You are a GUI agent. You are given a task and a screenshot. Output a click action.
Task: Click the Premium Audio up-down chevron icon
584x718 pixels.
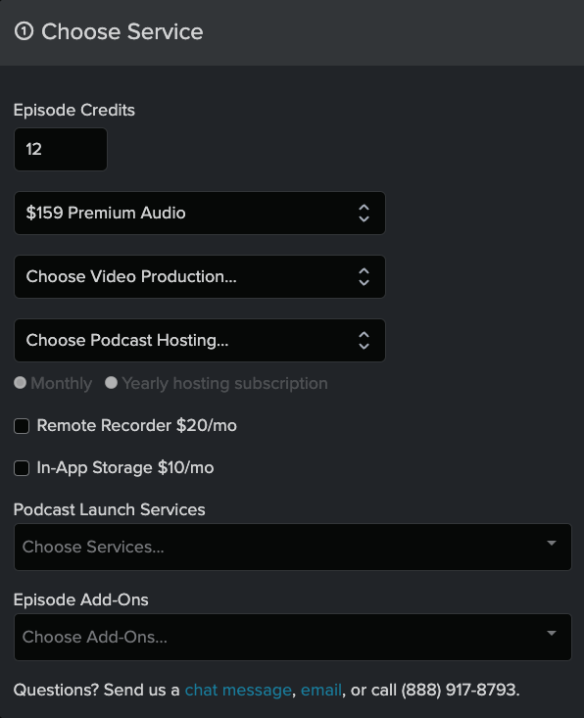click(364, 213)
